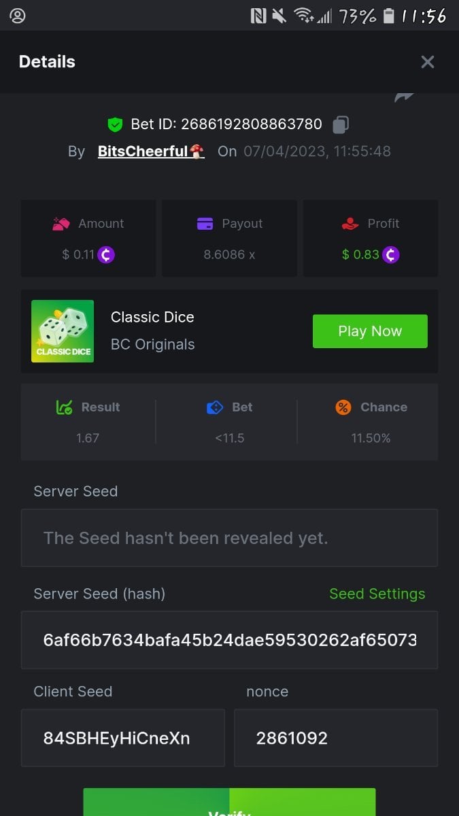Screen dimensions: 459x816
Task: Tap the share arrow icon
Action: coord(404,97)
